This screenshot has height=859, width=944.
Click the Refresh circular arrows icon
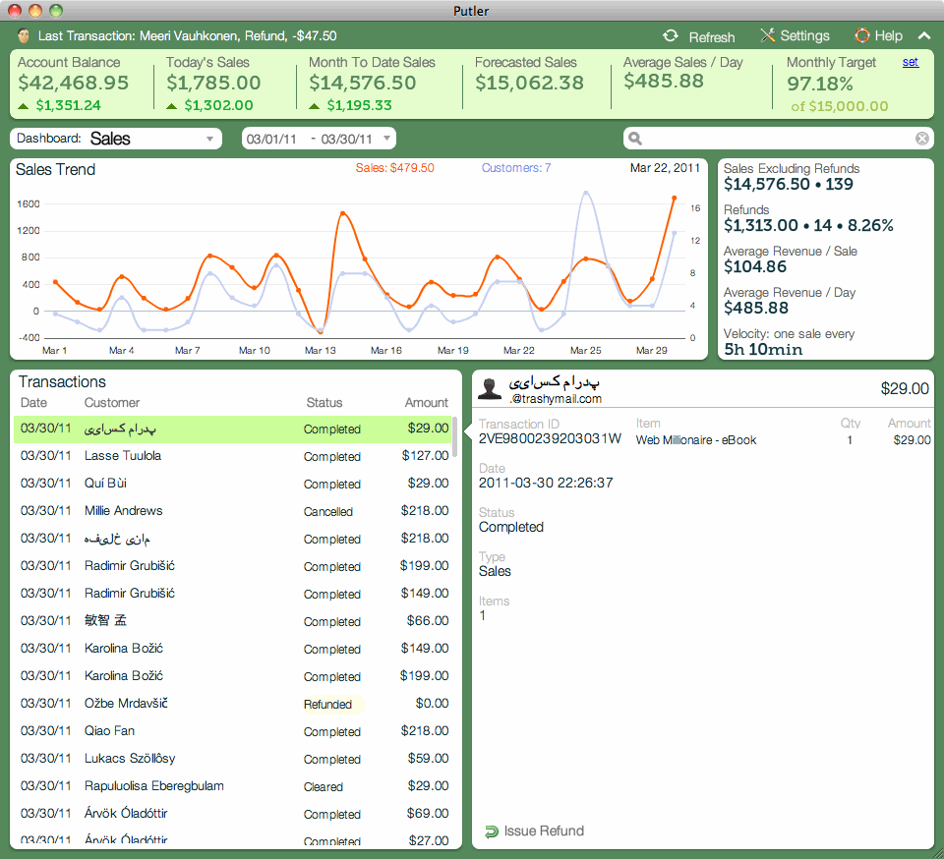click(670, 36)
